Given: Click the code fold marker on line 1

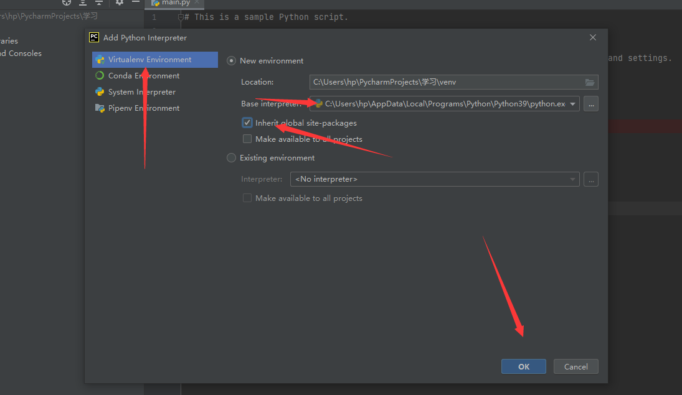Looking at the screenshot, I should 181,17.
